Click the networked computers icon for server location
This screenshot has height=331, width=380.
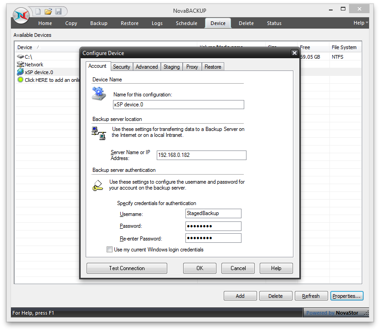(x=99, y=133)
